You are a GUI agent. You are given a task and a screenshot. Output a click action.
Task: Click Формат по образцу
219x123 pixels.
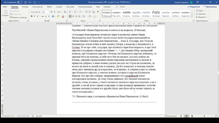(18, 17)
